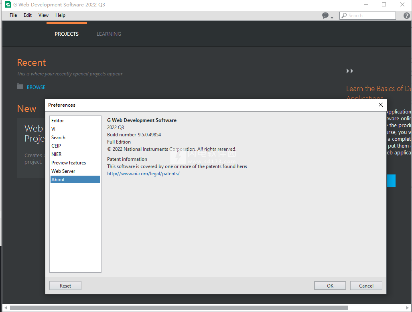Open the ni.com legal patents link
The image size is (412, 312).
[x=143, y=174]
